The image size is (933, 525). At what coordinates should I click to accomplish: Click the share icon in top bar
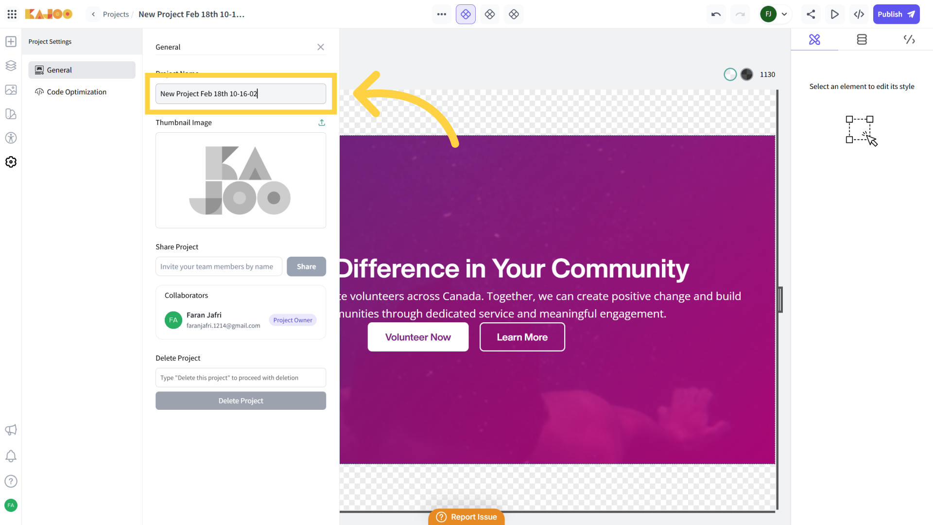pyautogui.click(x=811, y=14)
